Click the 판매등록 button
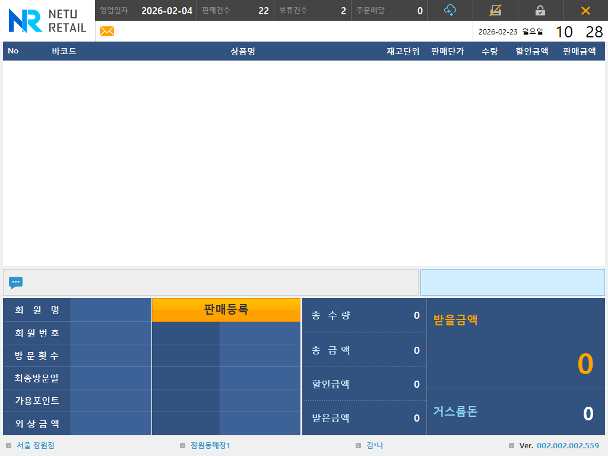The height and width of the screenshot is (456, 608). pos(226,309)
